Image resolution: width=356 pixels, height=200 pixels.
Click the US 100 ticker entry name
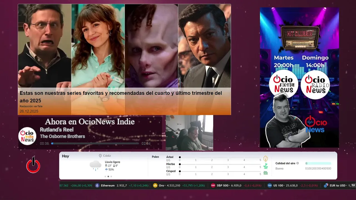(278, 186)
